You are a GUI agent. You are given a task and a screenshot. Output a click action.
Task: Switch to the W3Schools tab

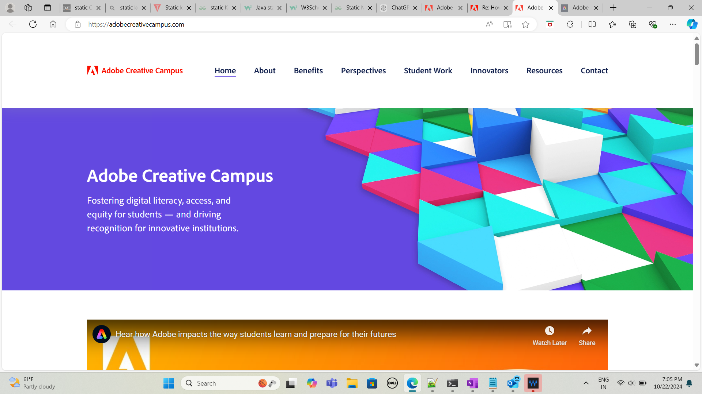(308, 8)
